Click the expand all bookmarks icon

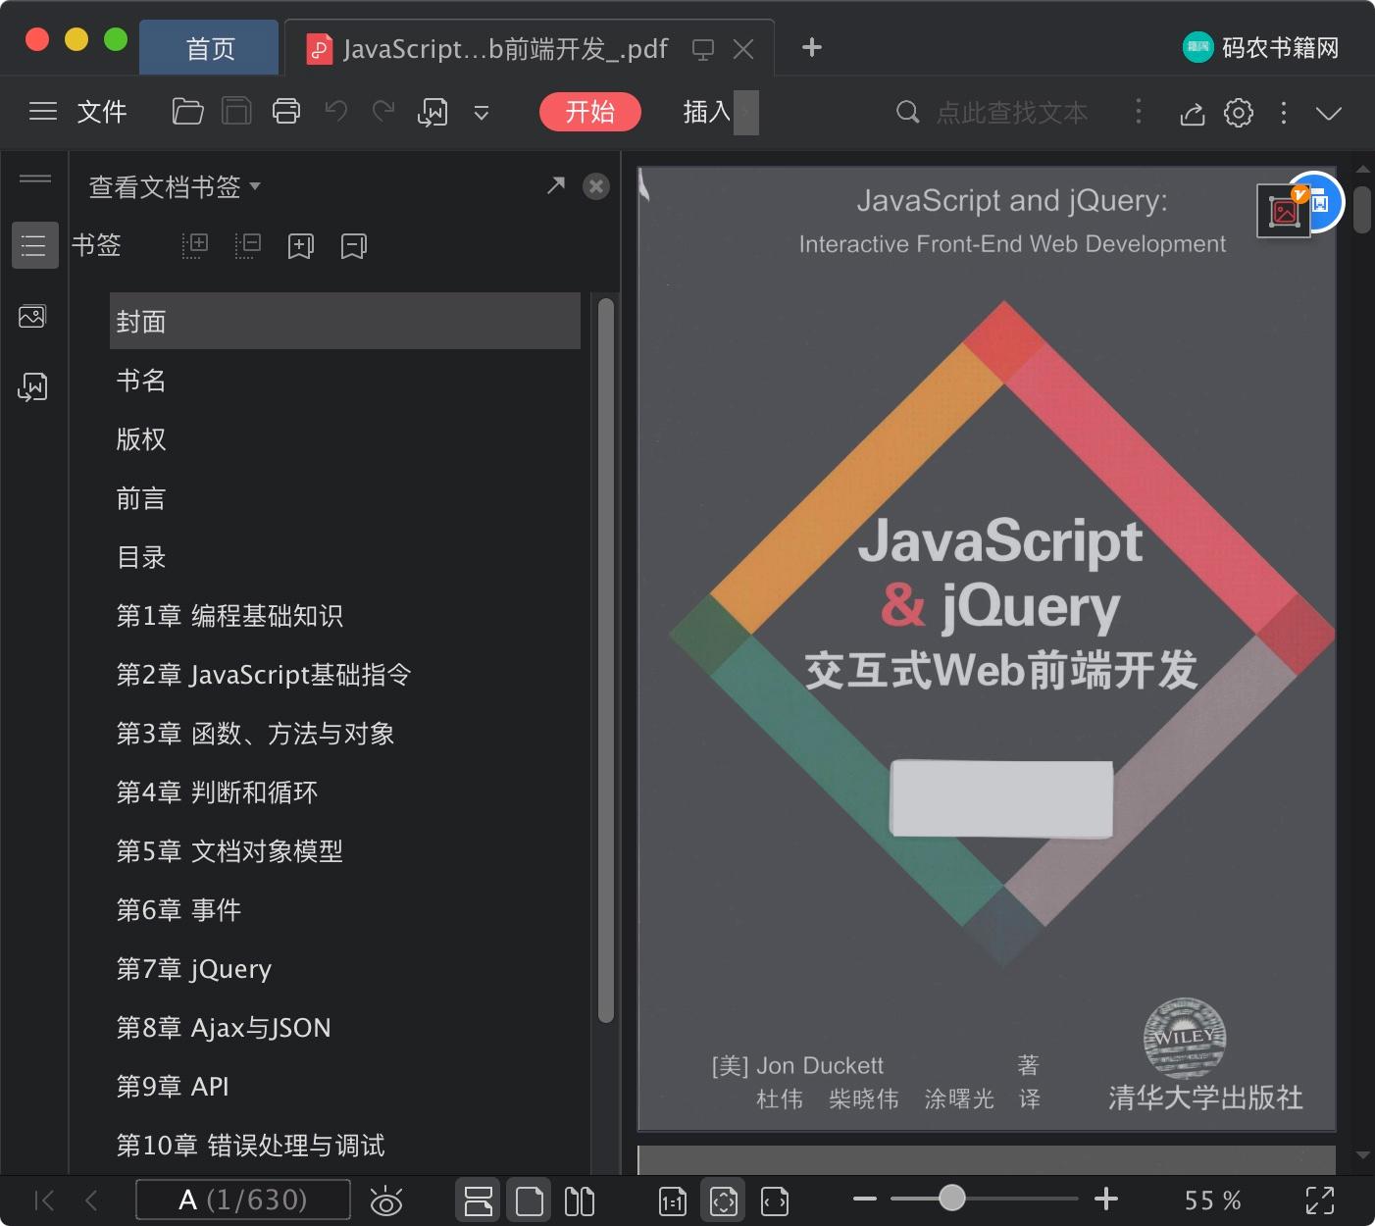(x=195, y=245)
